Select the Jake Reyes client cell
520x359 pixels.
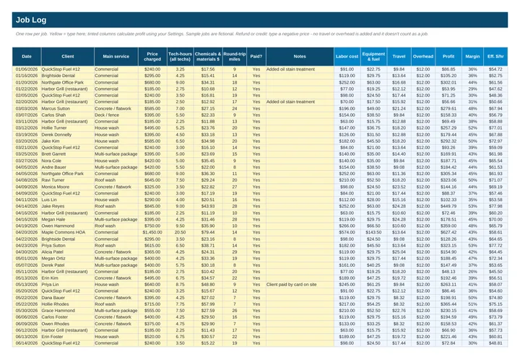[x=68, y=206]
